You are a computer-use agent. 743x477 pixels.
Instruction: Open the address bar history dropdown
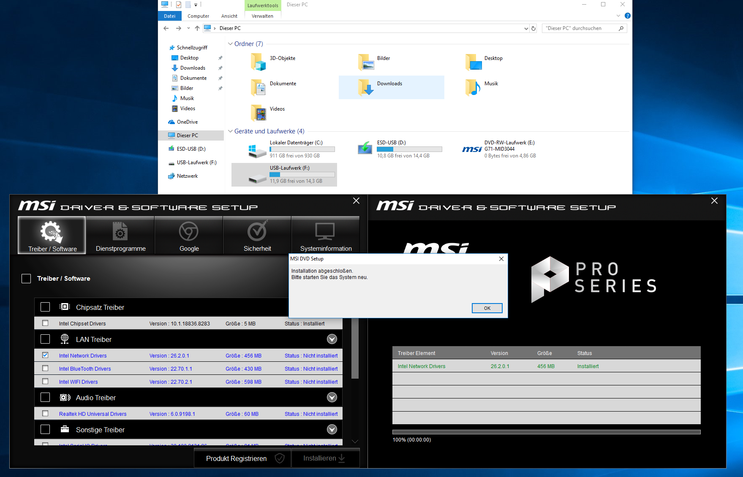(526, 28)
